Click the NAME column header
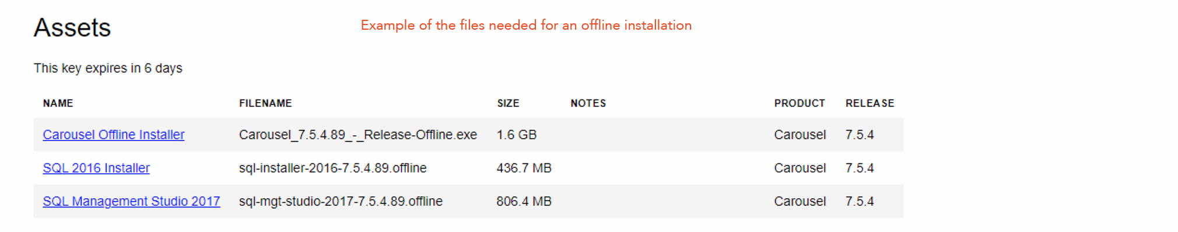Viewport: 1178px width, 232px height. tap(58, 103)
